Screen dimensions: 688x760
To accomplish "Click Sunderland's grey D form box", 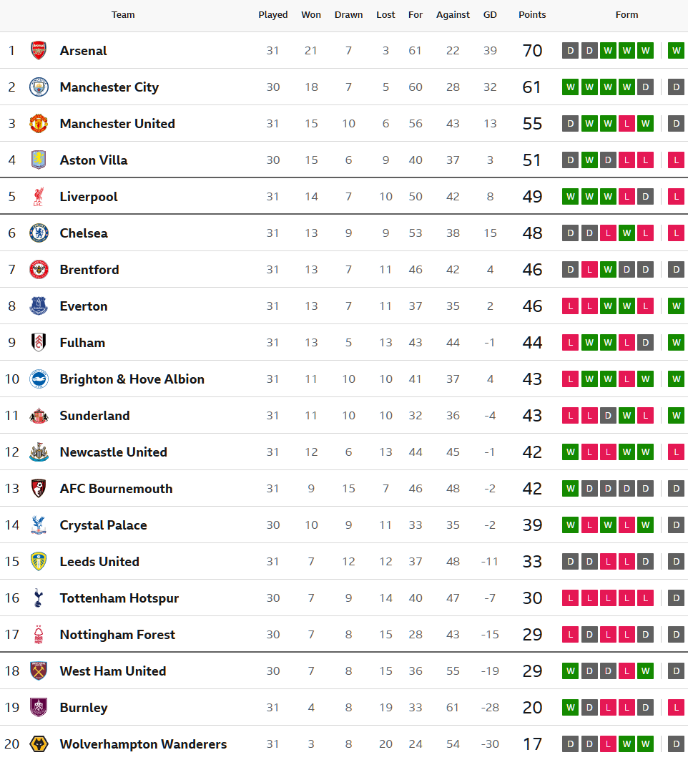I will pyautogui.click(x=608, y=415).
